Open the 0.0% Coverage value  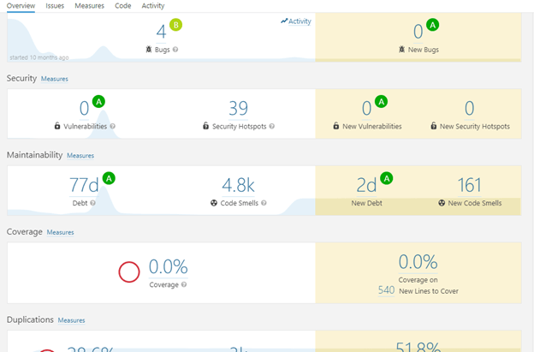coord(169,267)
